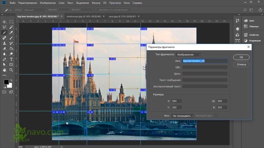Click the share icon in options bar
This screenshot has width=264, height=148.
coord(260,10)
